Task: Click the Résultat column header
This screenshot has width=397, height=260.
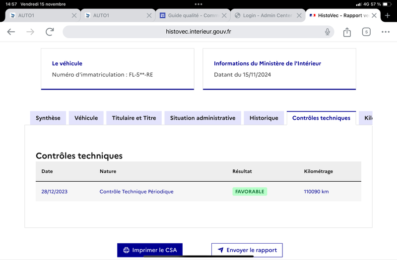Action: (x=242, y=171)
